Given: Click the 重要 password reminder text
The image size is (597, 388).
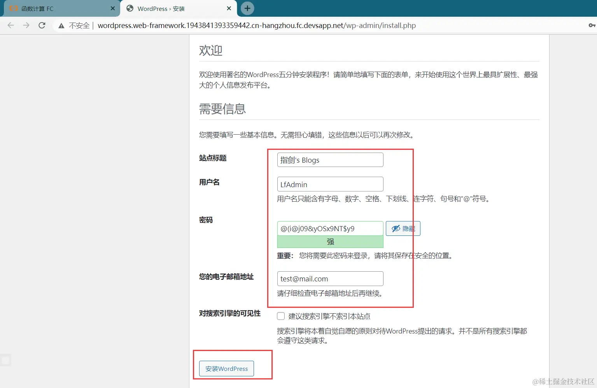Looking at the screenshot, I should coord(366,256).
